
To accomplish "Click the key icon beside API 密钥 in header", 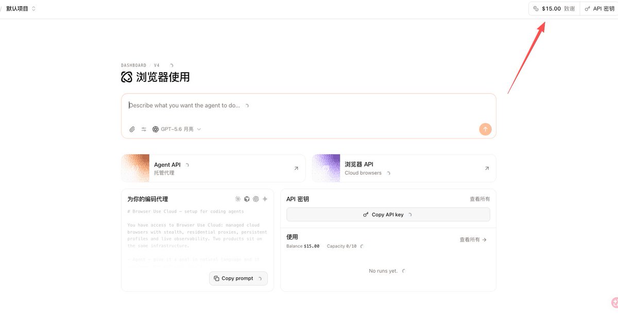I will (588, 9).
